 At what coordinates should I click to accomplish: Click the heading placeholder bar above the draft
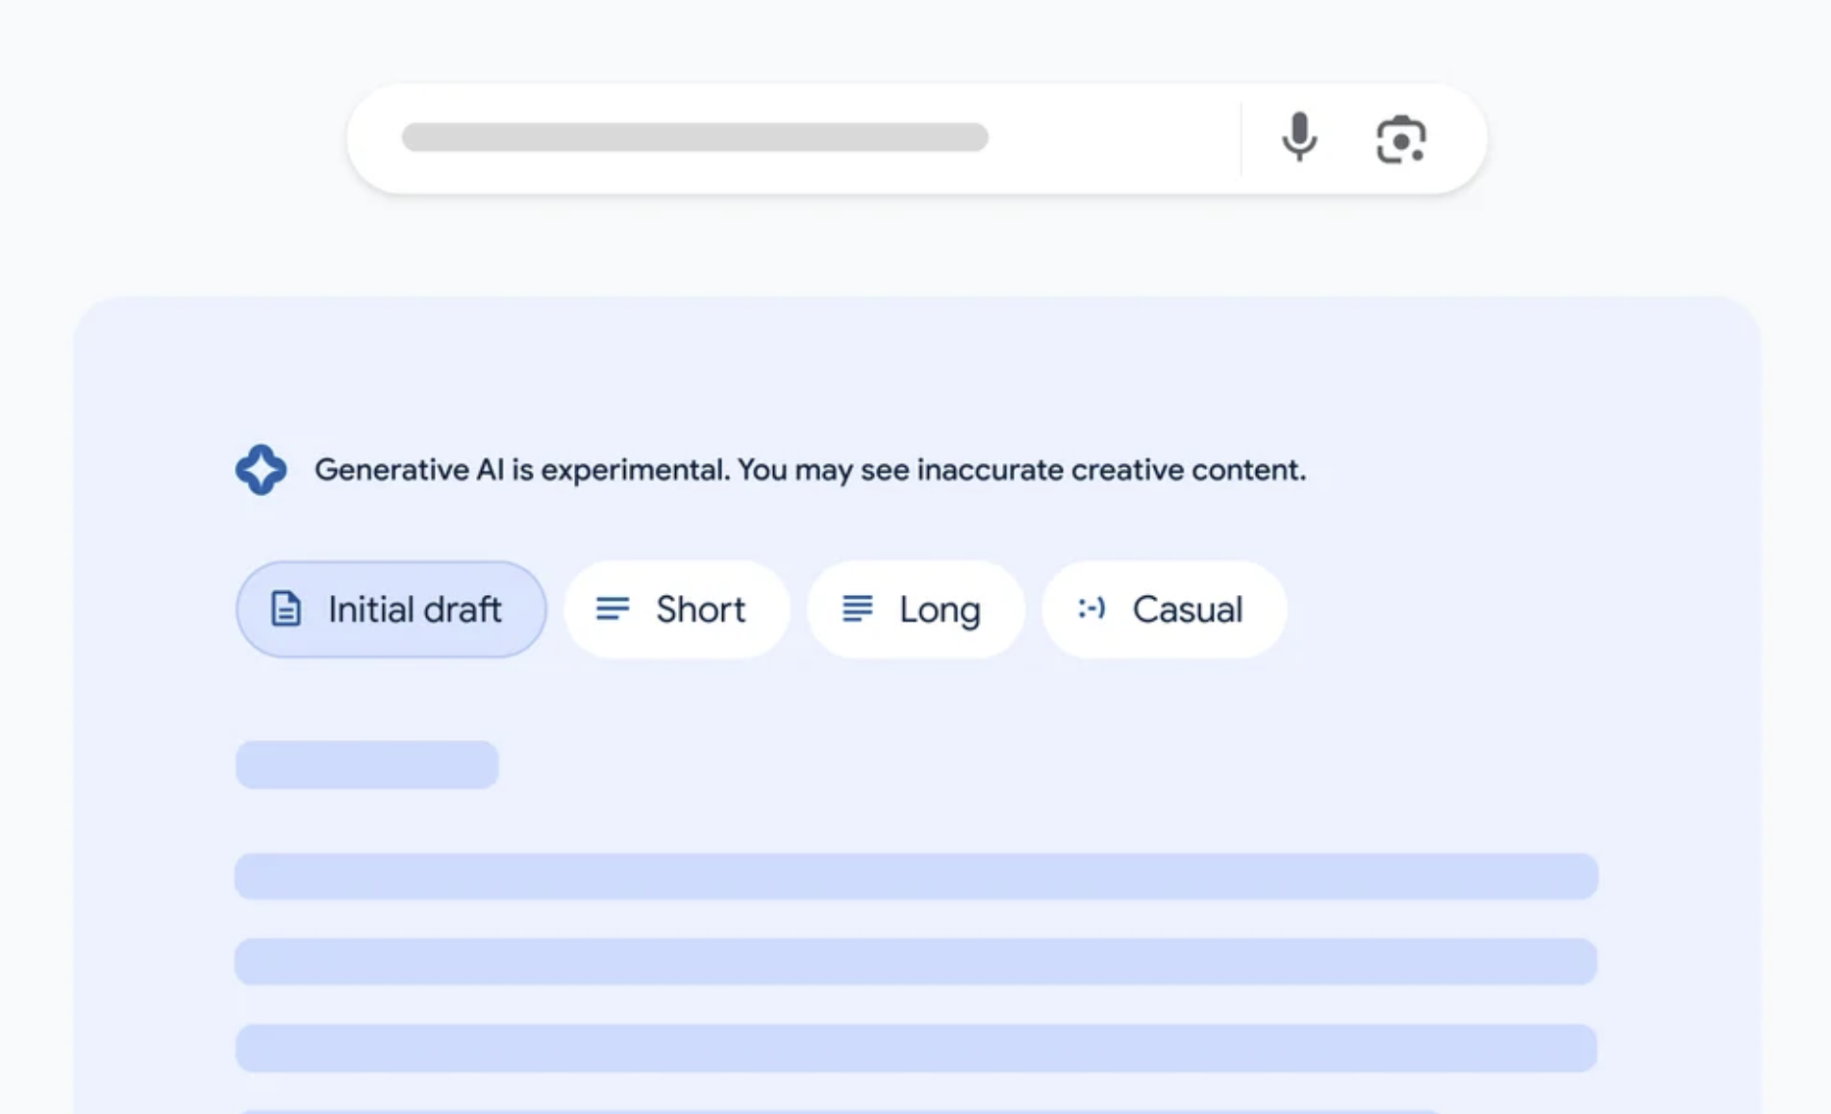pos(366,763)
